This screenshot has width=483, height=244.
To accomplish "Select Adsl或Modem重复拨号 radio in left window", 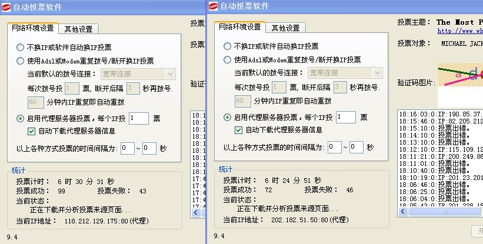I will click(x=21, y=61).
